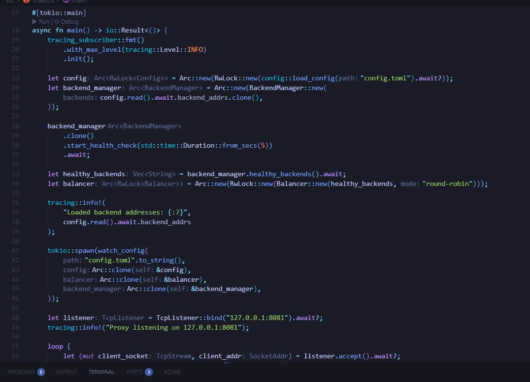Click the load_config function name
This screenshot has height=382, width=530.
click(x=313, y=78)
